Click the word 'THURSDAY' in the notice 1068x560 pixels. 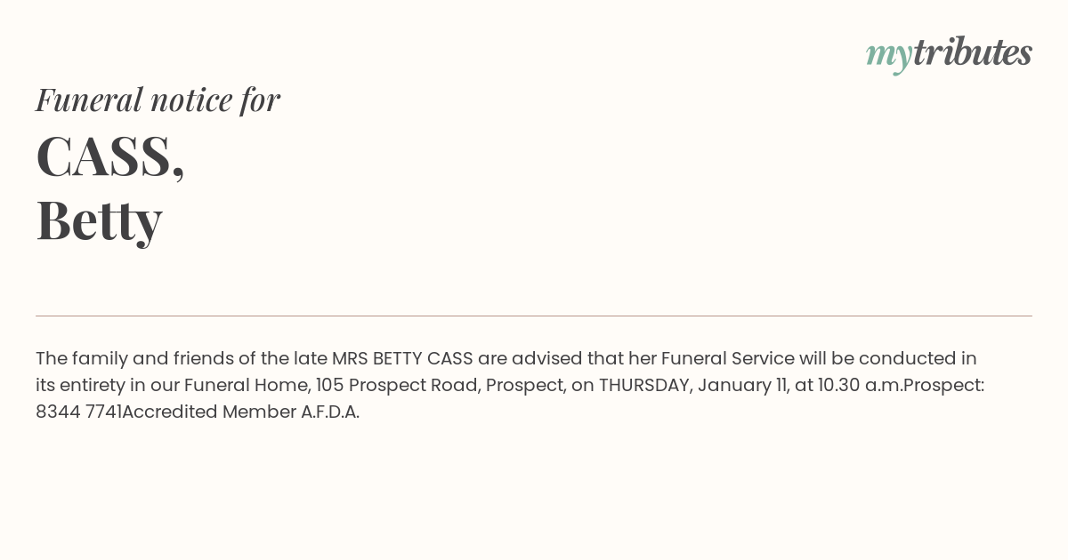pyautogui.click(x=644, y=385)
